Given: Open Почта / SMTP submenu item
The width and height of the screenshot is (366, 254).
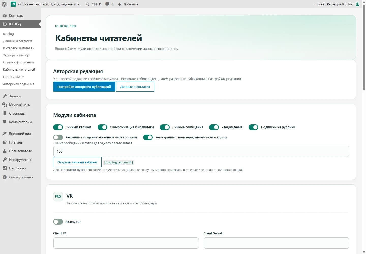Looking at the screenshot, I should (13, 77).
